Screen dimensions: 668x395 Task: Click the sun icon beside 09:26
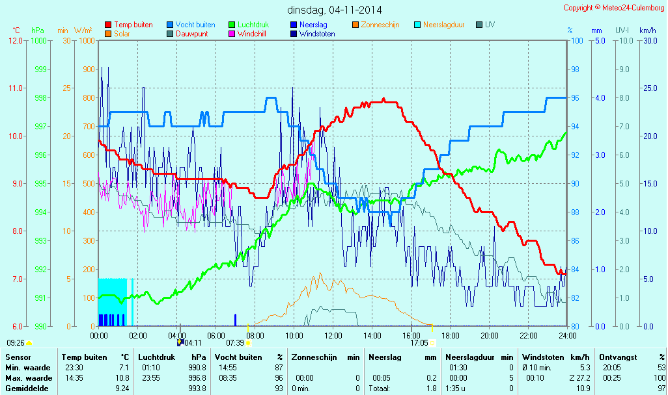tap(29, 343)
